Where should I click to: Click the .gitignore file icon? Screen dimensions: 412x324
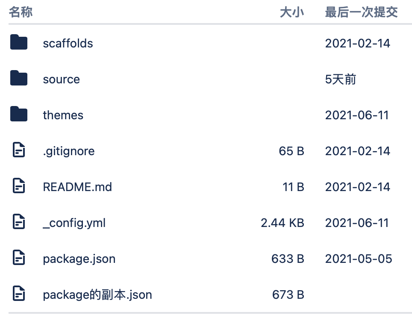tap(19, 150)
